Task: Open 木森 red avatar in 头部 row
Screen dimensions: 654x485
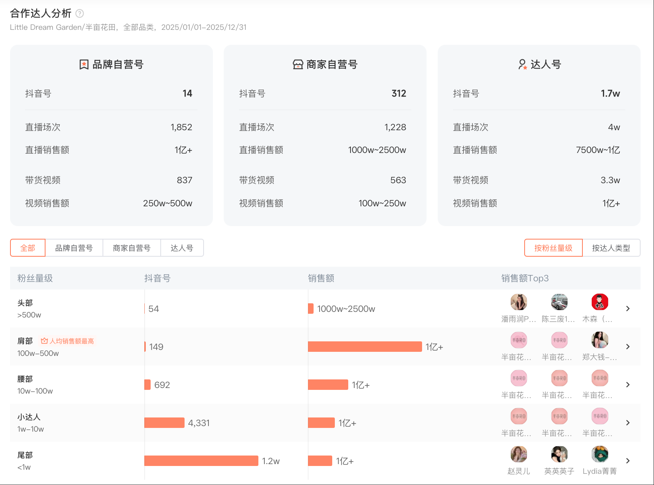Action: [x=600, y=302]
